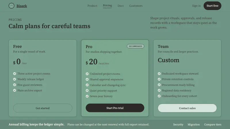Click check icon beside Five guest reviewers
Screen dimensions: 230x129
tap(15, 85)
